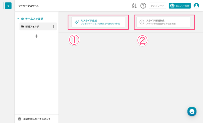Screen dimensions: 203x123
Task: Open the 新規フォルダ three-dot options menu
Action: (x=53, y=27)
